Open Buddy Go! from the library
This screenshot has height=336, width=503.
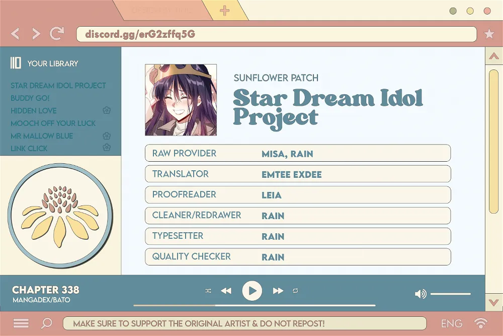pos(30,98)
